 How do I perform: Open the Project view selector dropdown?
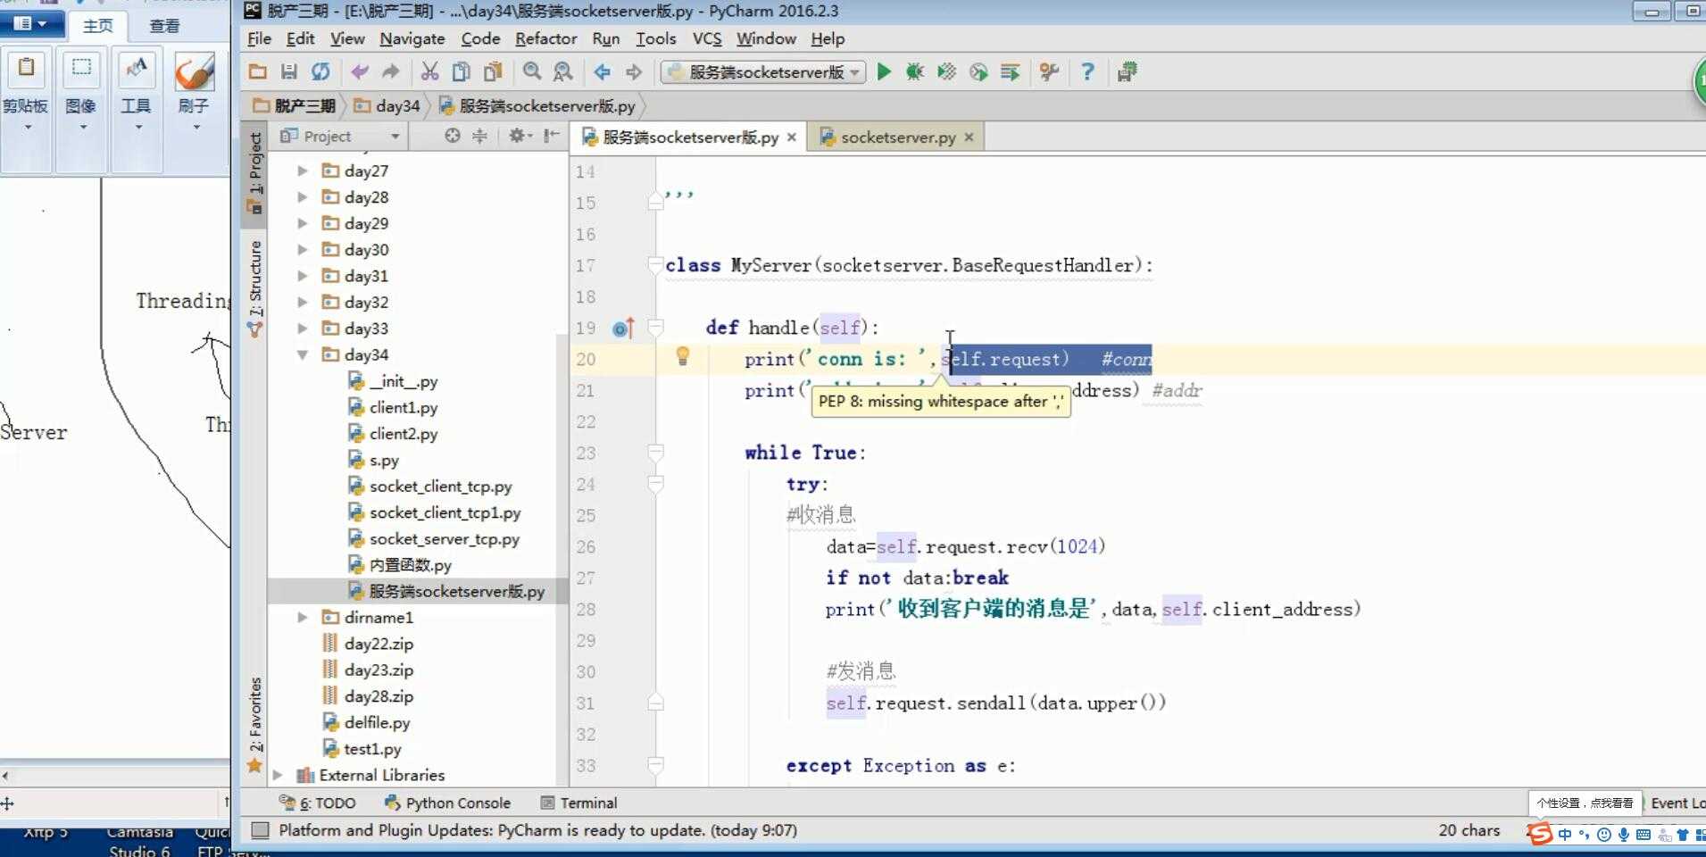(x=339, y=136)
